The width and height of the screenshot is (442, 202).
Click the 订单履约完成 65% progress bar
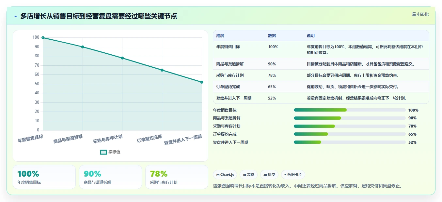tap(350, 134)
